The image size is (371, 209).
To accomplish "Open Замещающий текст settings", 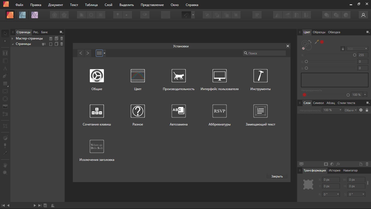I will pos(261,111).
